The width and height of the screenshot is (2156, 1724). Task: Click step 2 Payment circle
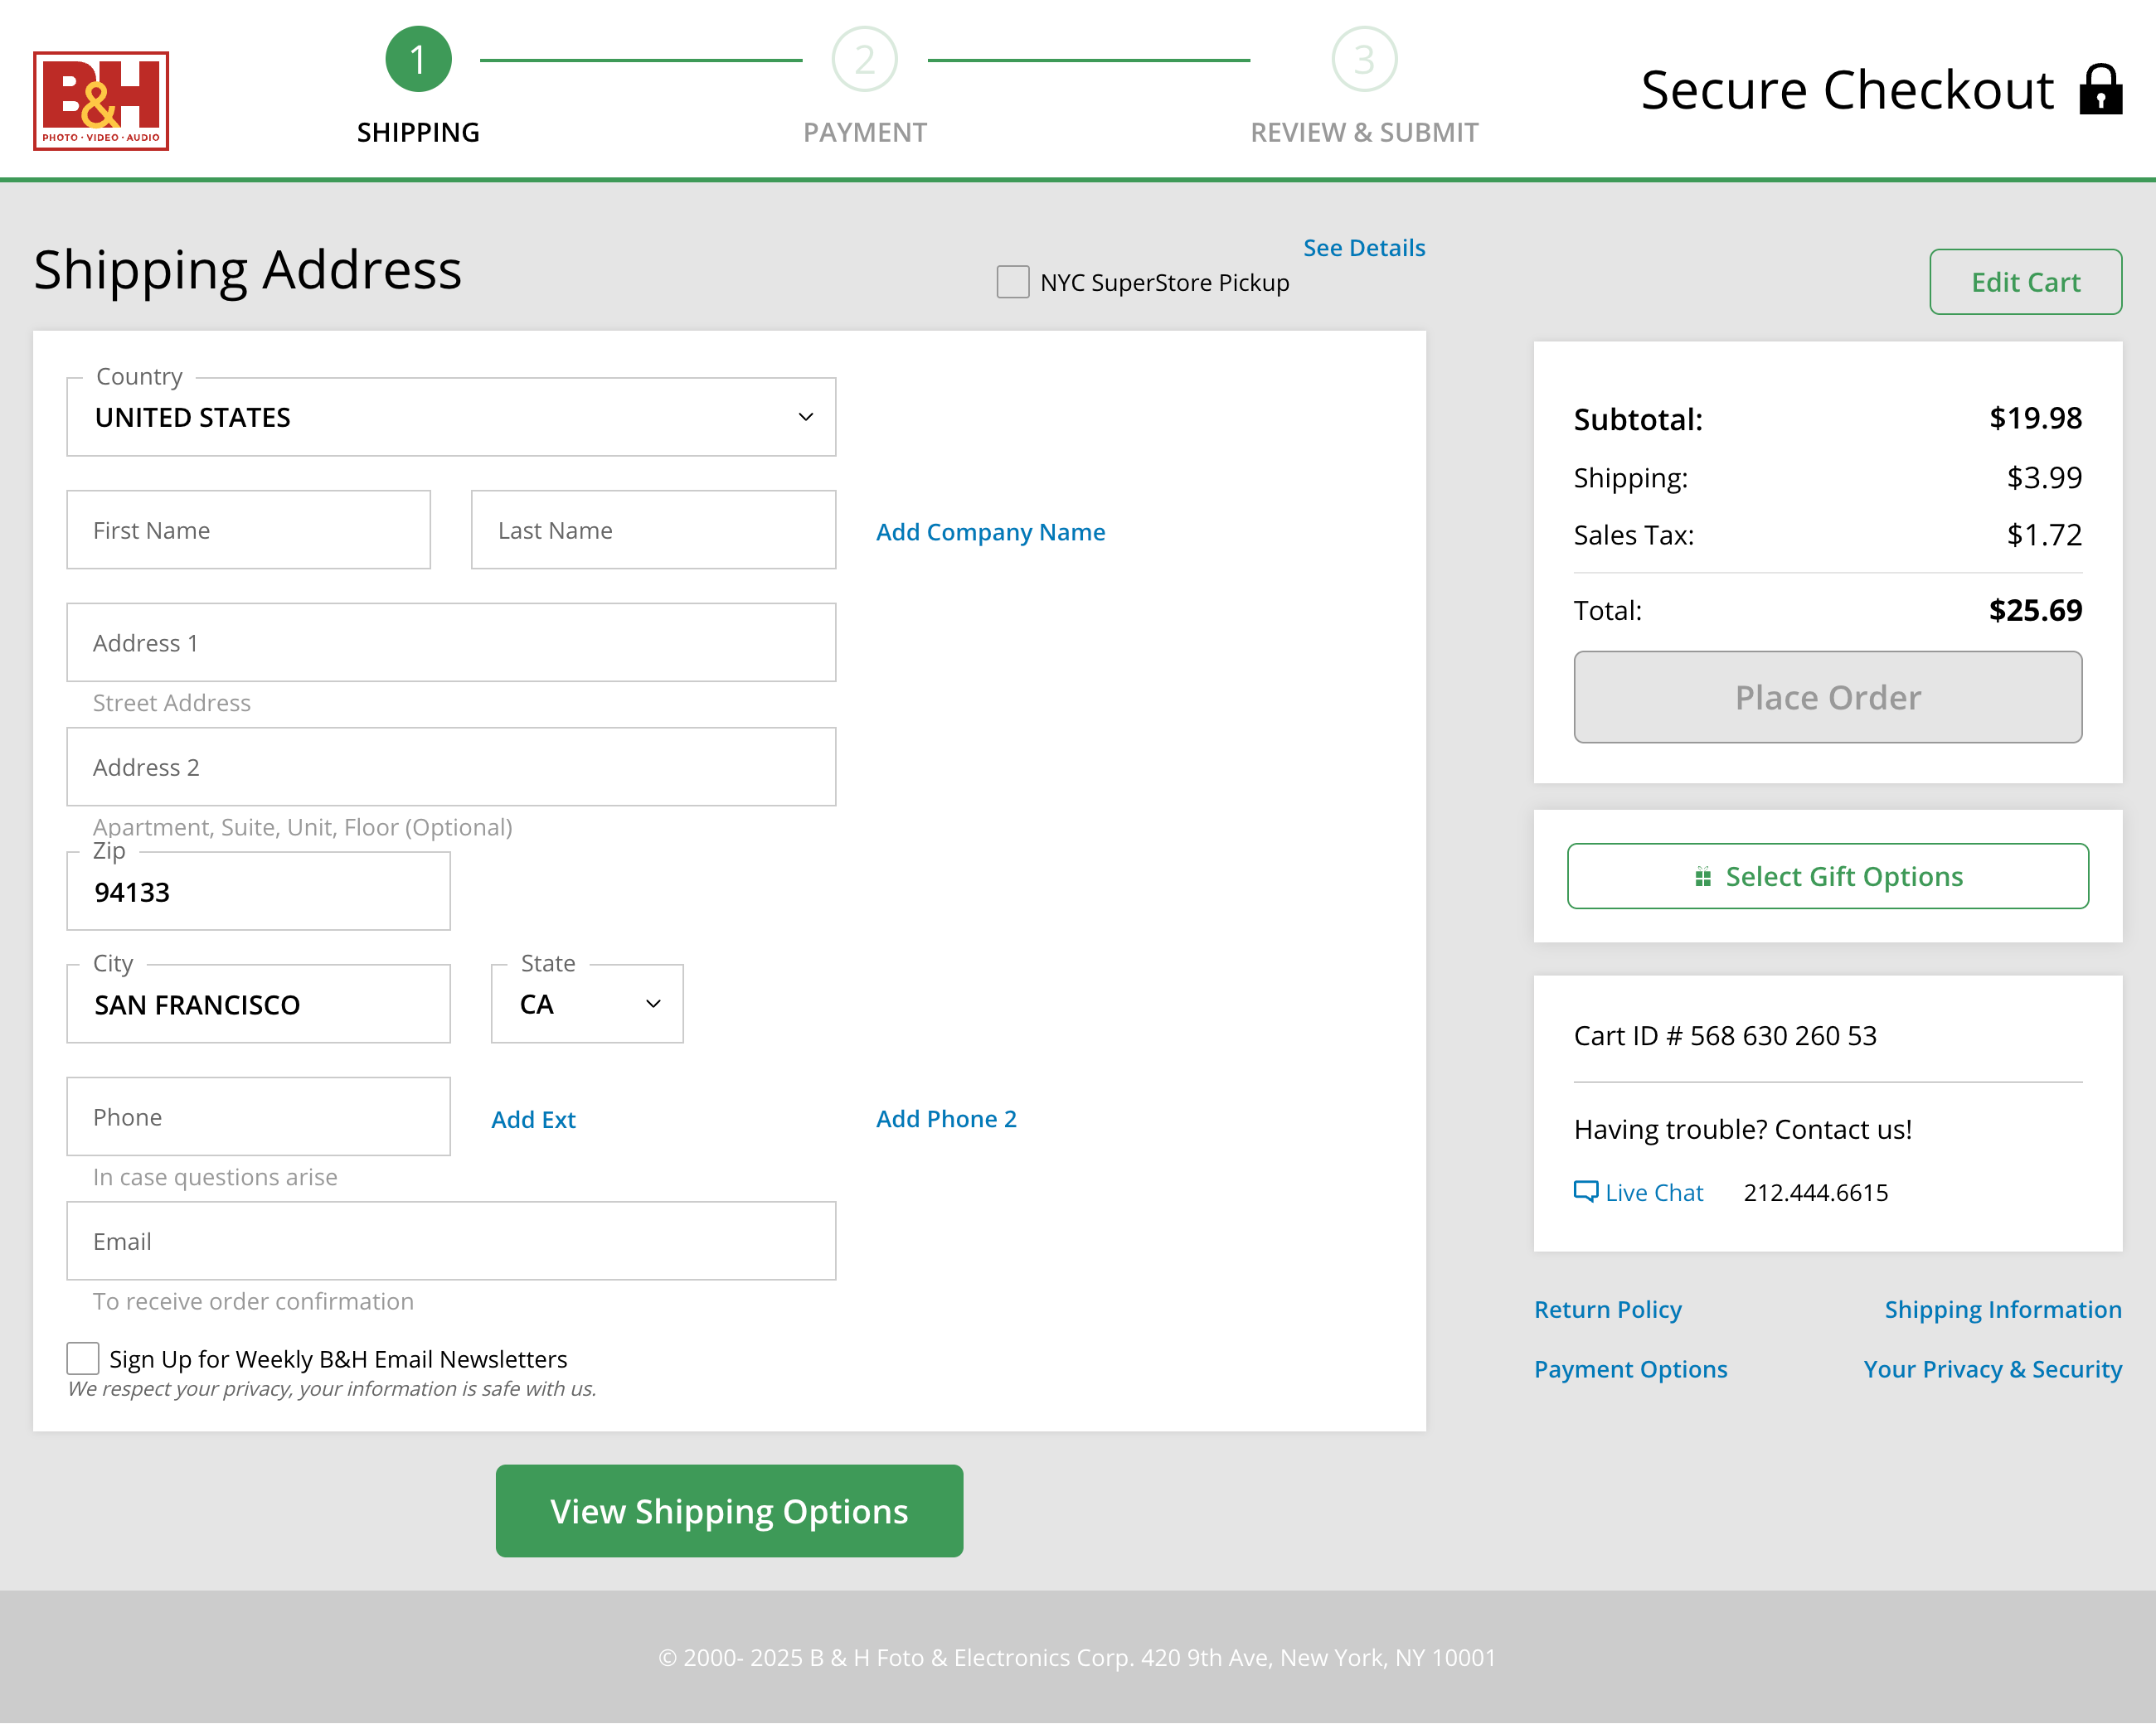[864, 59]
